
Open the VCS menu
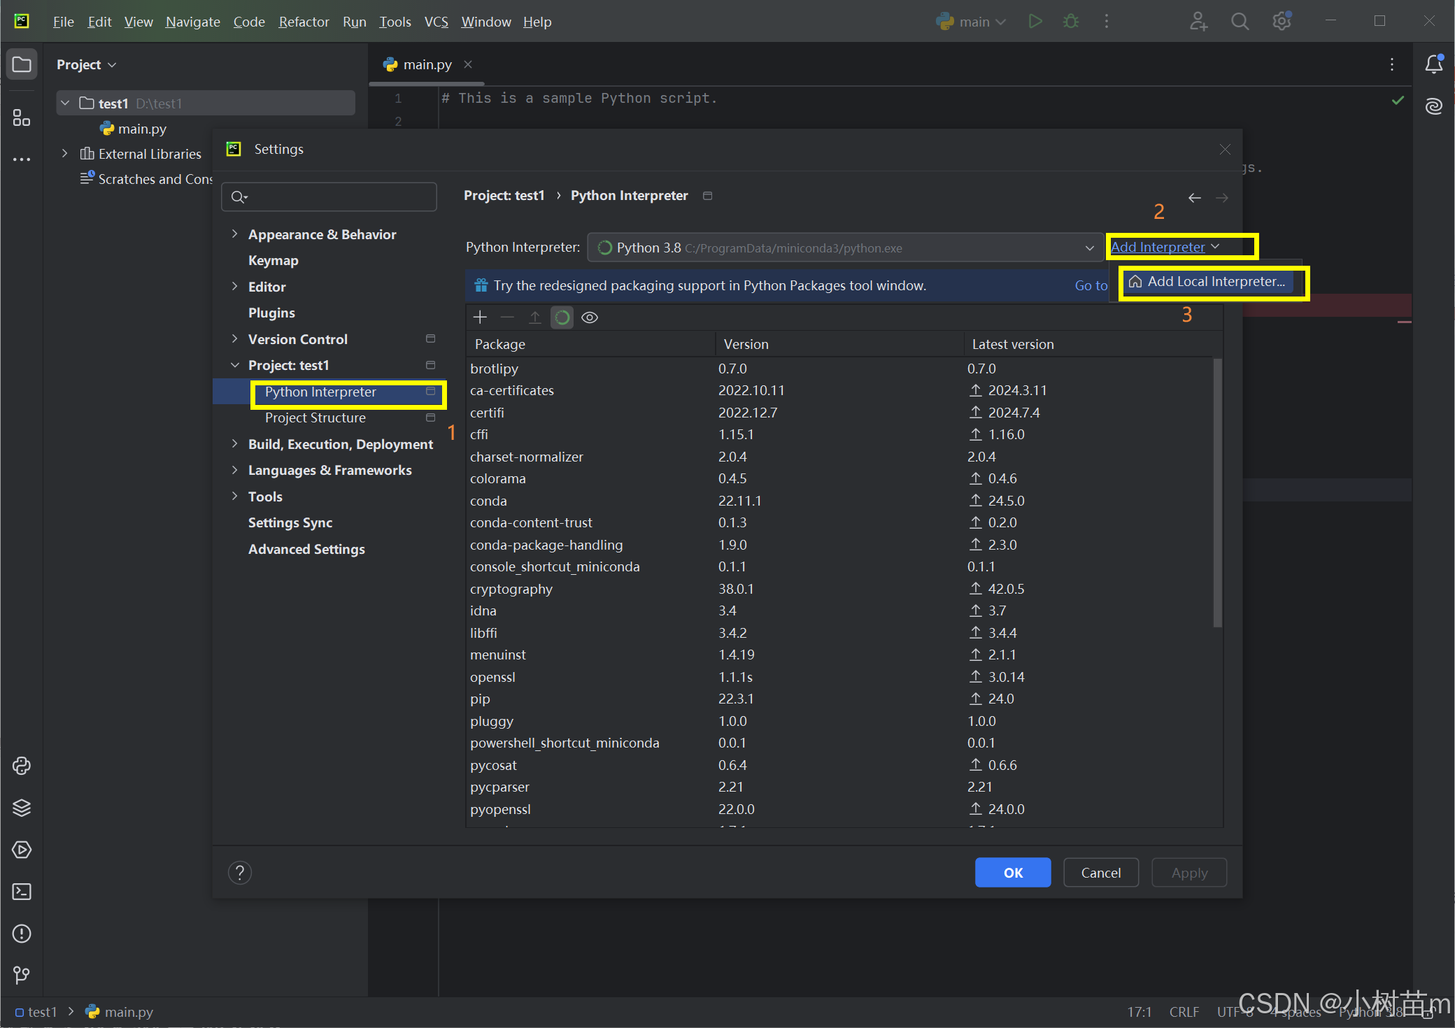click(x=436, y=22)
